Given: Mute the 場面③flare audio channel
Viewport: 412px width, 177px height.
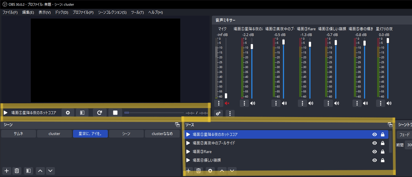Looking at the screenshot, I should 311,103.
